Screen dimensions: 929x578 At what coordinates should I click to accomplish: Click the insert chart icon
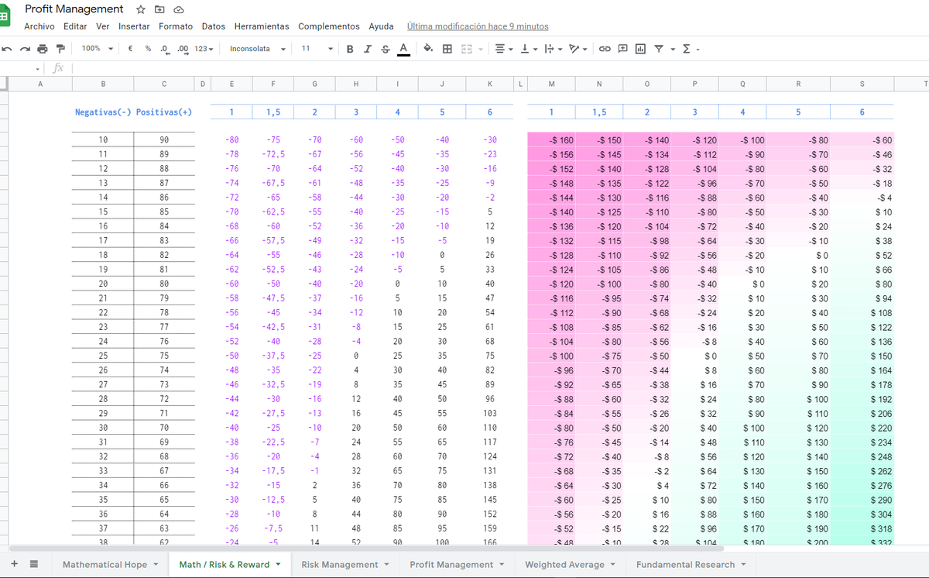click(x=640, y=49)
